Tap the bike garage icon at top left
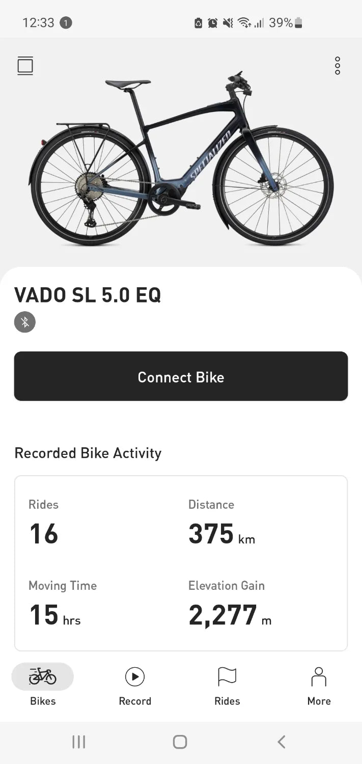The height and width of the screenshot is (764, 362). coord(25,65)
